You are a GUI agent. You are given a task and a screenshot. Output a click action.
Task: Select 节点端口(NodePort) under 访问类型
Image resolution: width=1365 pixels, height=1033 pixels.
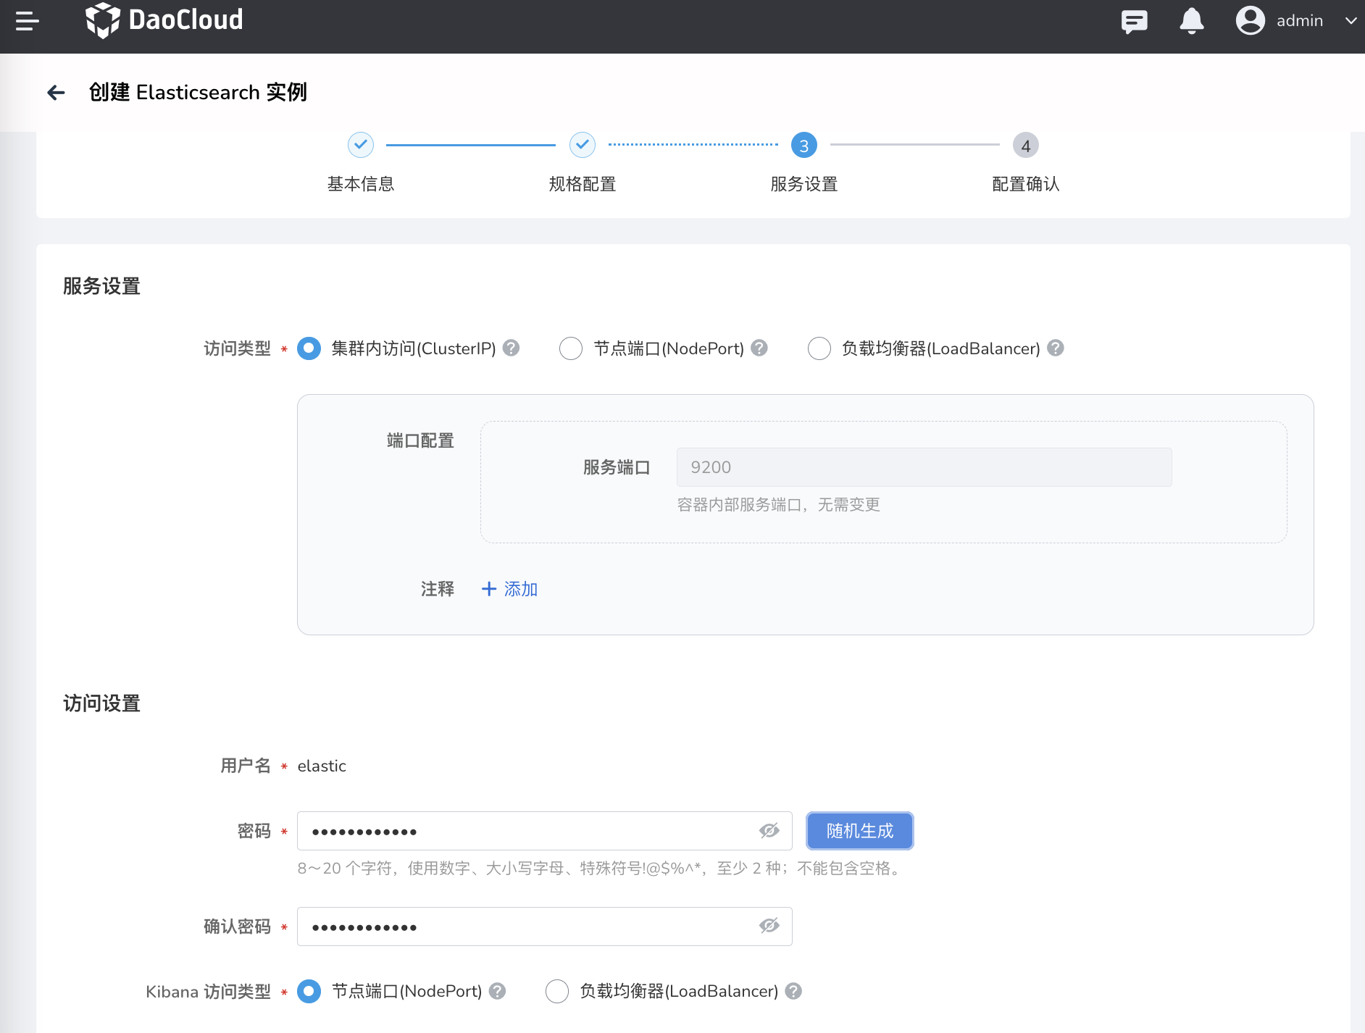pyautogui.click(x=571, y=348)
